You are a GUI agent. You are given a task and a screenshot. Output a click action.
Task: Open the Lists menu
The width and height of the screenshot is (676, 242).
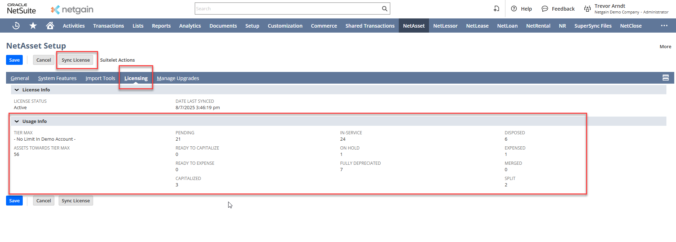138,26
